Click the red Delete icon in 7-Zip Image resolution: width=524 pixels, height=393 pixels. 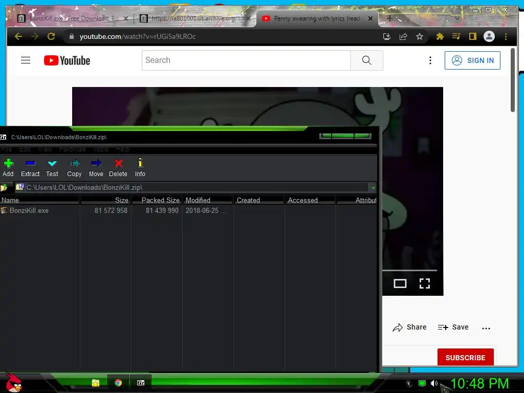coord(118,168)
